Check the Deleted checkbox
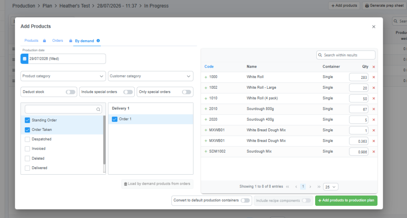The image size is (407, 218). (27, 158)
